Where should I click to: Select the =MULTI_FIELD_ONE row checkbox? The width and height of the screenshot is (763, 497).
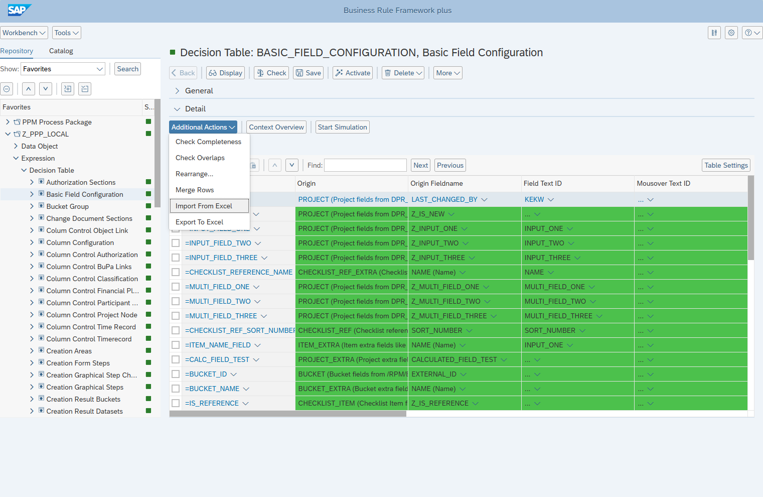pyautogui.click(x=176, y=287)
